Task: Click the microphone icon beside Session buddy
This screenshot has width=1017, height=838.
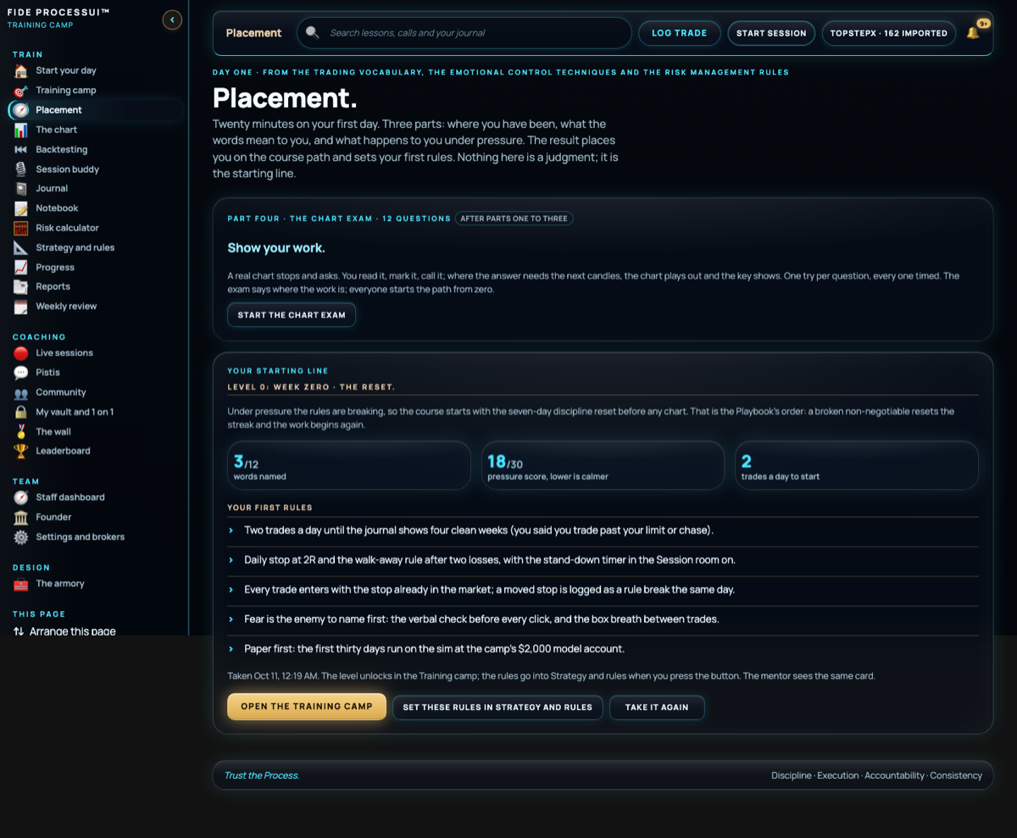Action: tap(21, 169)
